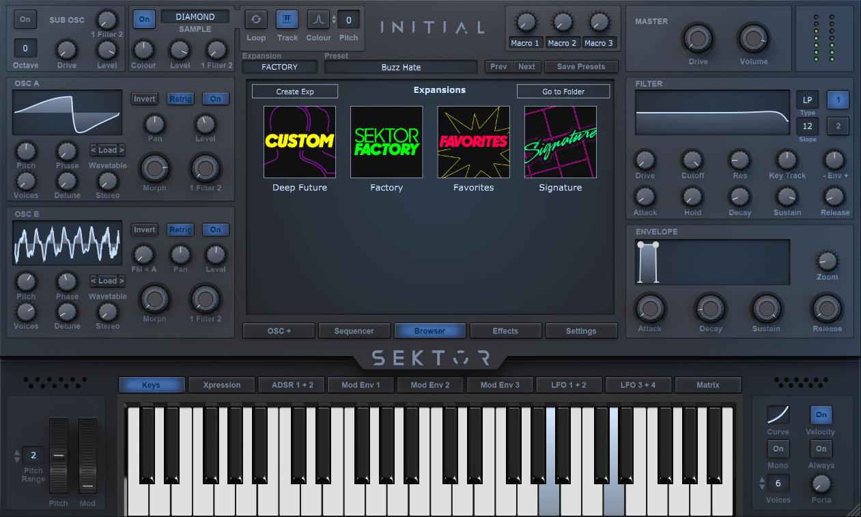Toggle the Sample On switch
The image size is (861, 517).
click(x=144, y=19)
